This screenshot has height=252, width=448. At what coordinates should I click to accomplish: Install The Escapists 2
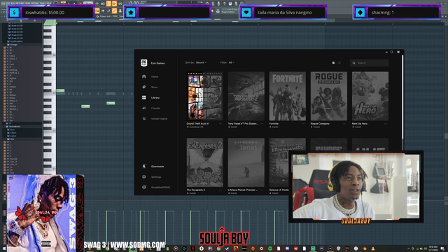pos(191,193)
